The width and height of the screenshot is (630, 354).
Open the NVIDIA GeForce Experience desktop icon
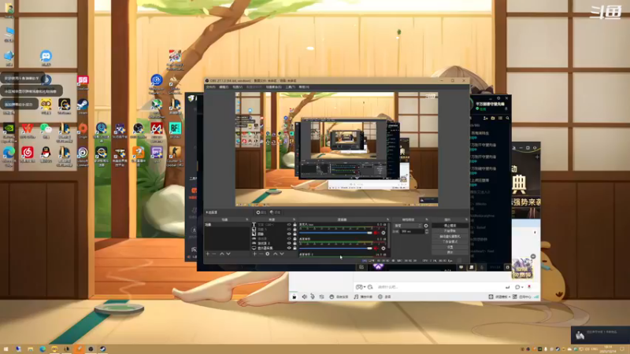pos(9,128)
